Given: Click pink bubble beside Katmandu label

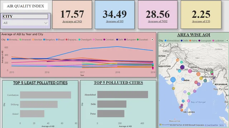Looking at the screenshot, I should (190, 71).
